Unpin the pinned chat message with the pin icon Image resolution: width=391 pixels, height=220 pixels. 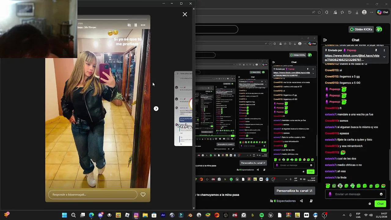click(376, 50)
